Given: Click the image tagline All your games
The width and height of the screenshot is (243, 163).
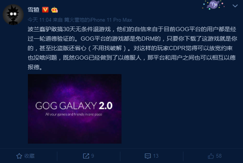Looking at the screenshot, I should click(x=74, y=114).
